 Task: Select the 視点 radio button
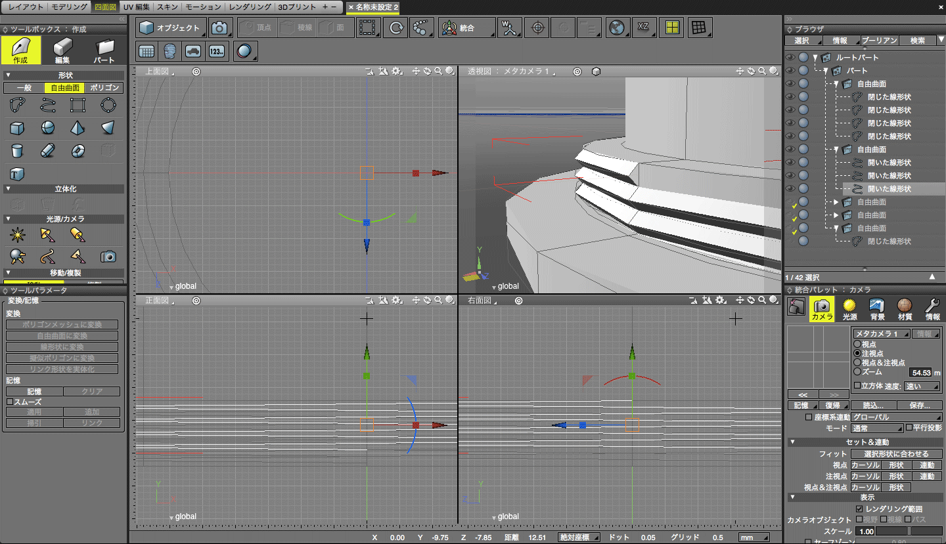coord(857,344)
